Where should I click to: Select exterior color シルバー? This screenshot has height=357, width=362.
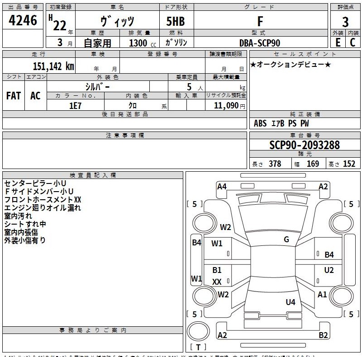(97, 87)
